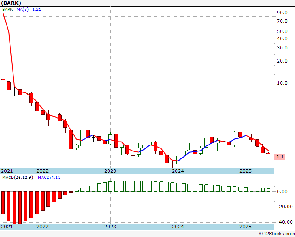Screen dimensions: 295x237
Task: Select 2022 on the price chart time axis
Action: 43,171
